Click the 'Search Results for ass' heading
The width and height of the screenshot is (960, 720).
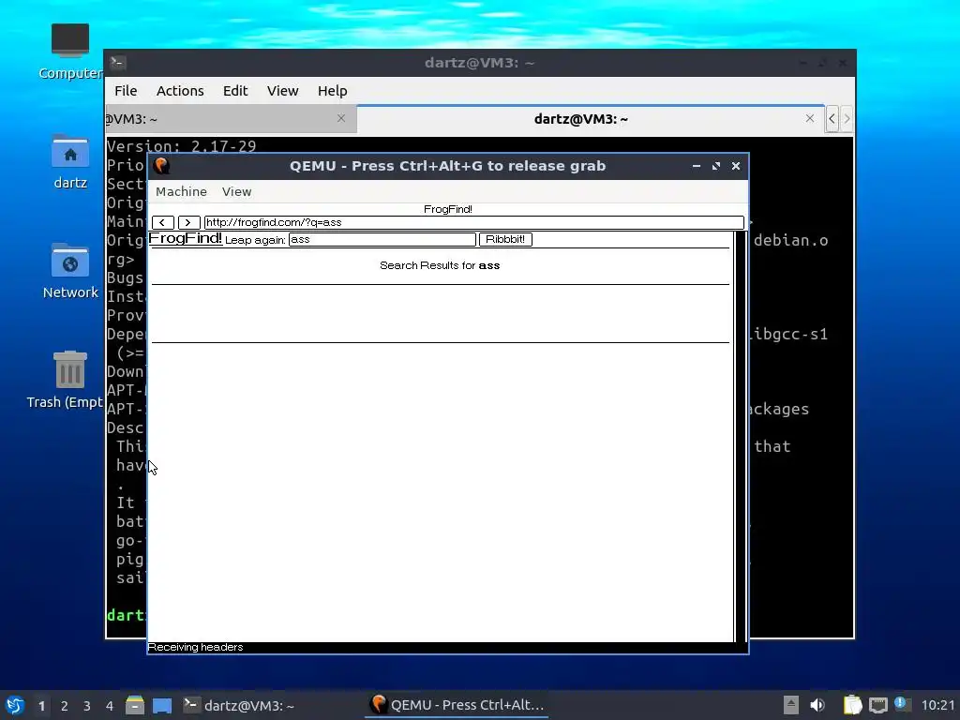440,265
